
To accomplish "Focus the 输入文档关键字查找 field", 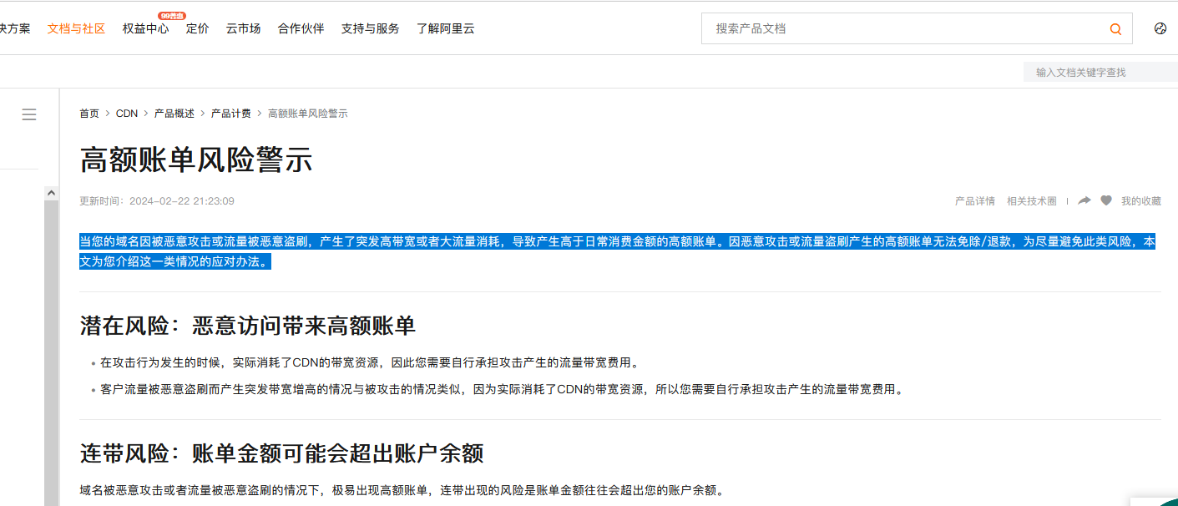I will click(x=1100, y=72).
